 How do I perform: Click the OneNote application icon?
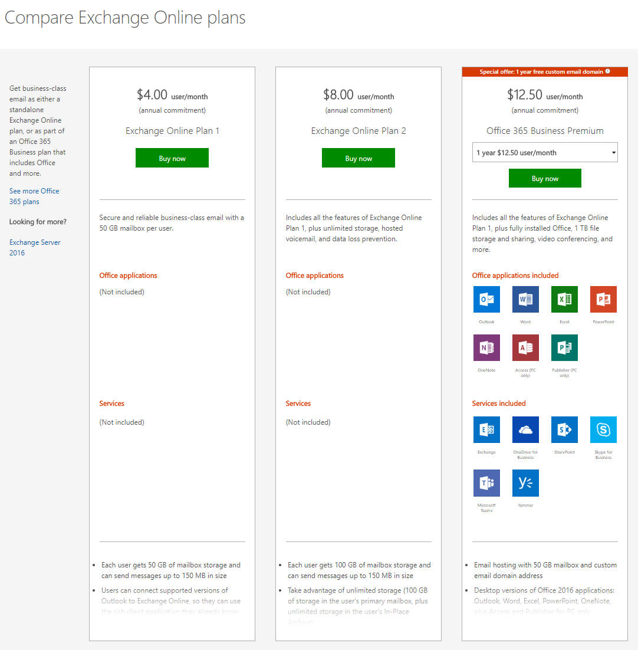pyautogui.click(x=486, y=348)
